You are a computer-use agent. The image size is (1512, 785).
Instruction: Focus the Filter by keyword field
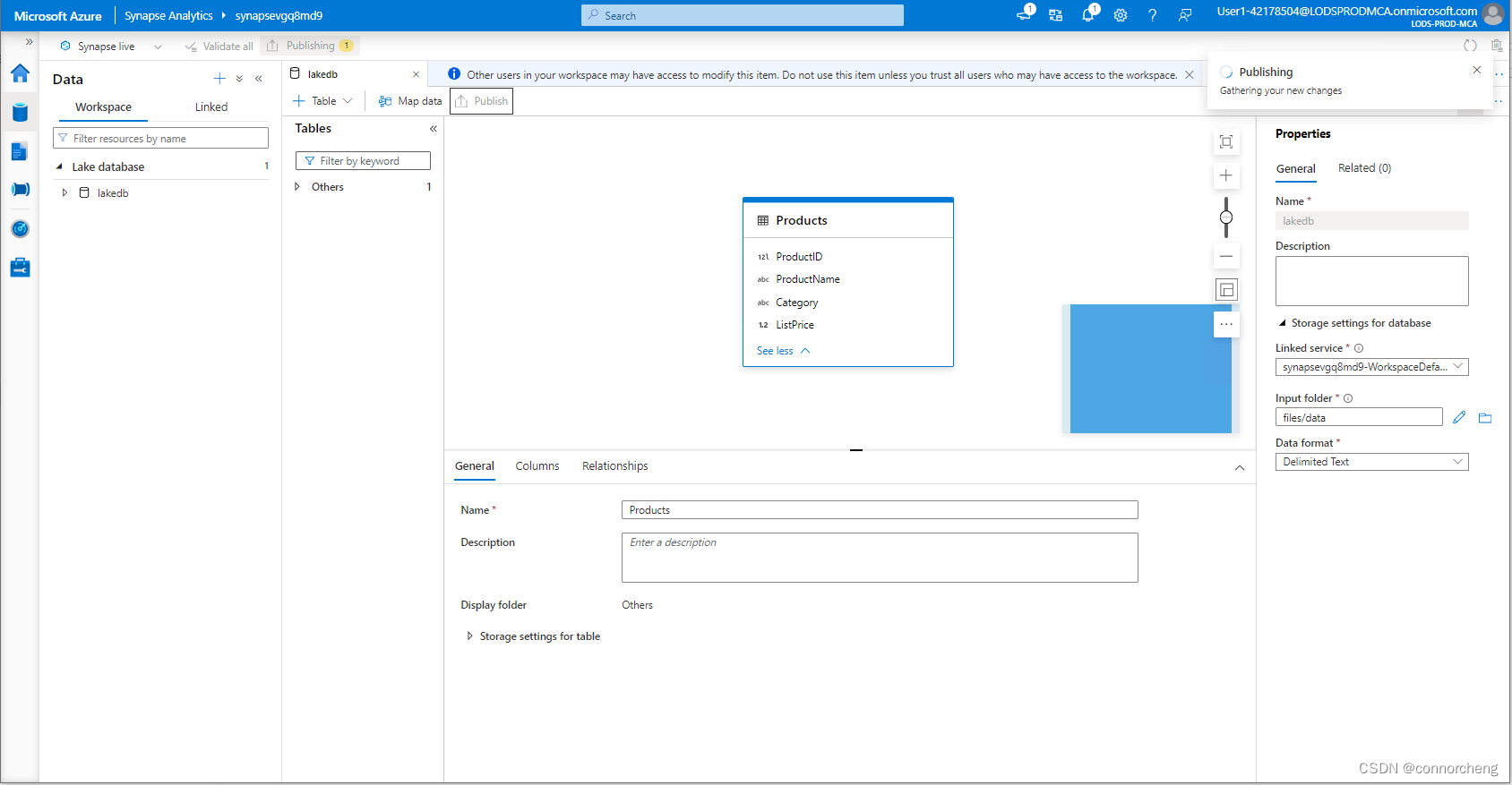tap(363, 161)
